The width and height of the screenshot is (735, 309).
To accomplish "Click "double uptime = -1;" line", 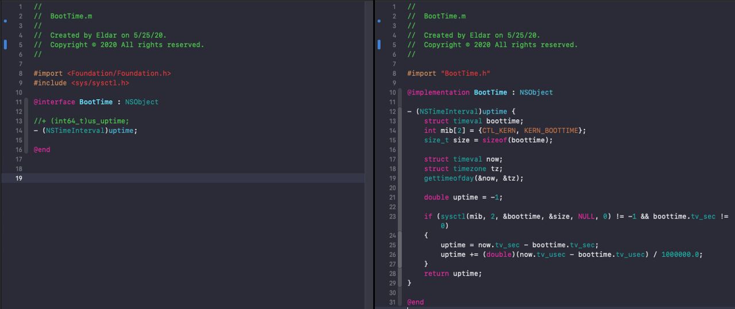I will tap(463, 197).
